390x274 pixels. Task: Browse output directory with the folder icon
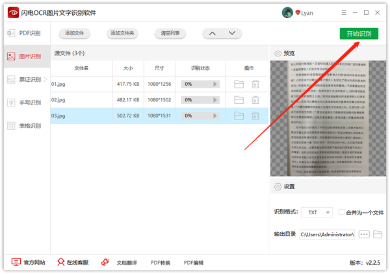(x=378, y=234)
